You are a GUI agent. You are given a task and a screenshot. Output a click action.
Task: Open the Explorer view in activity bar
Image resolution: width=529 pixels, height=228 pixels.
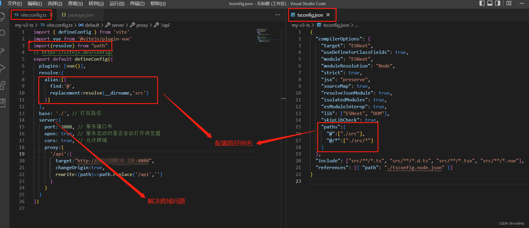pyautogui.click(x=2, y=17)
